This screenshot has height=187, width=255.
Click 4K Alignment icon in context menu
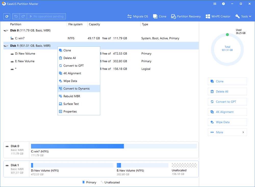coord(60,73)
